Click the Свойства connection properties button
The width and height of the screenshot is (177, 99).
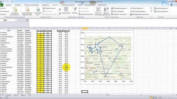point(47,11)
